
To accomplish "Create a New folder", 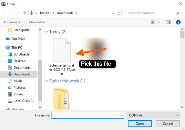I will click(37, 22).
